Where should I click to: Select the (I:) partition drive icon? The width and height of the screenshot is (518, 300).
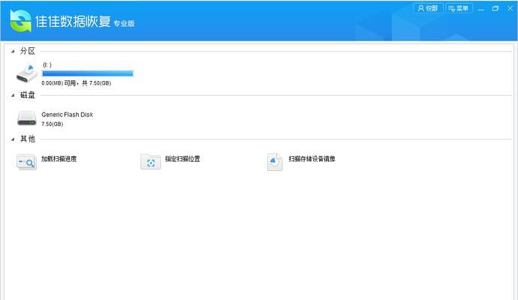pyautogui.click(x=27, y=73)
